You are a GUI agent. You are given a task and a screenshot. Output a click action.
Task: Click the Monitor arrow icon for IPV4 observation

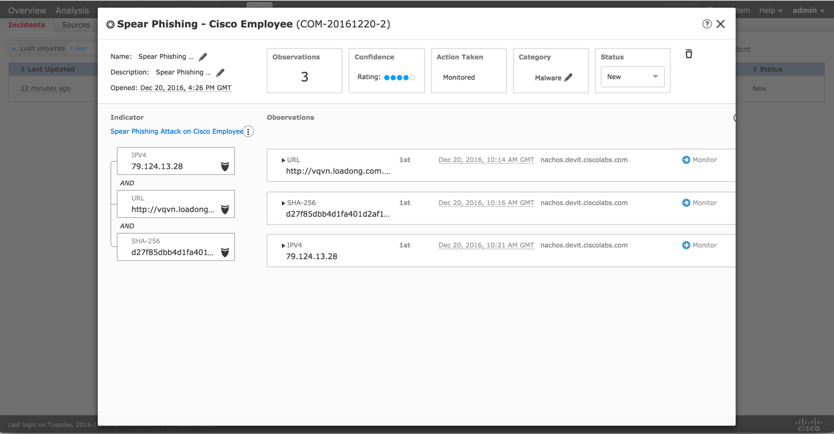tap(686, 245)
